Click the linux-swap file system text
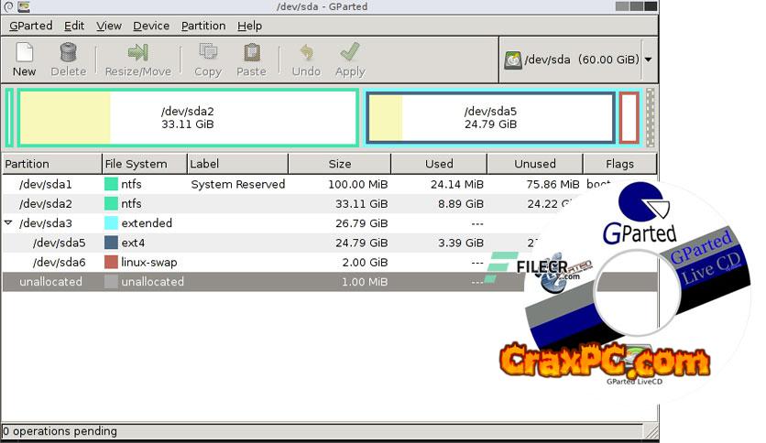Screen dimensions: 766x443 pyautogui.click(x=149, y=263)
